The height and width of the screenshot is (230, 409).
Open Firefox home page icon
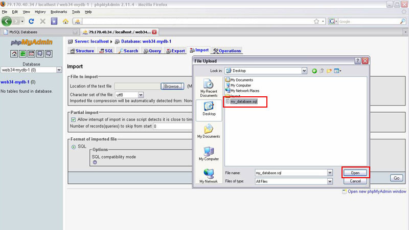[65, 22]
